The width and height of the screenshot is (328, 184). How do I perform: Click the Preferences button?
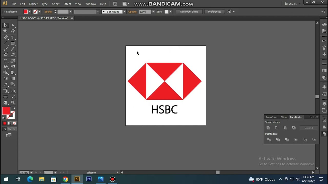click(214, 12)
